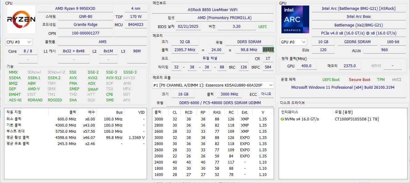This screenshot has width=410, height=183.
Task: Click the Intel Arc Battlemage BMG-G21 name button
Action: coord(359,9)
